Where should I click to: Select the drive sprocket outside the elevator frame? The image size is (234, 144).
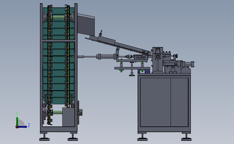pos(79,112)
